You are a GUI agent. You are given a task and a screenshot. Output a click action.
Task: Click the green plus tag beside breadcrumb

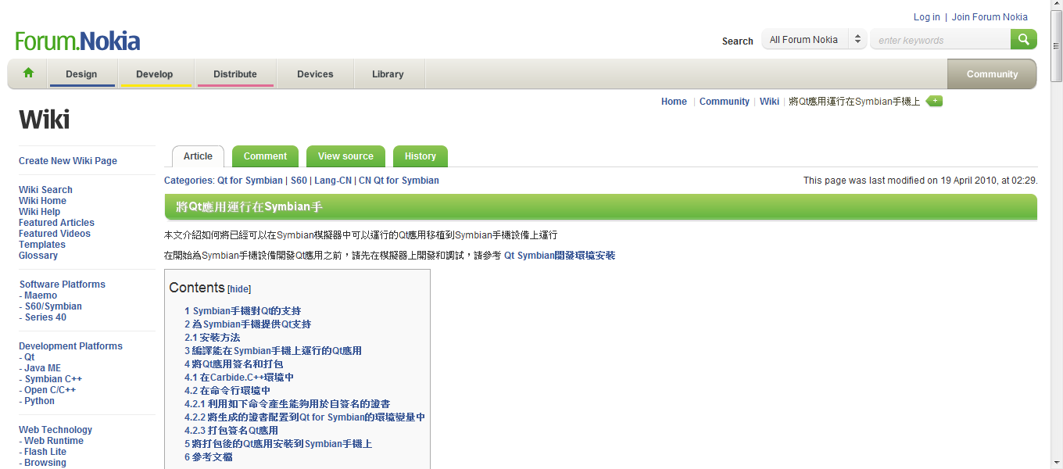pyautogui.click(x=935, y=101)
